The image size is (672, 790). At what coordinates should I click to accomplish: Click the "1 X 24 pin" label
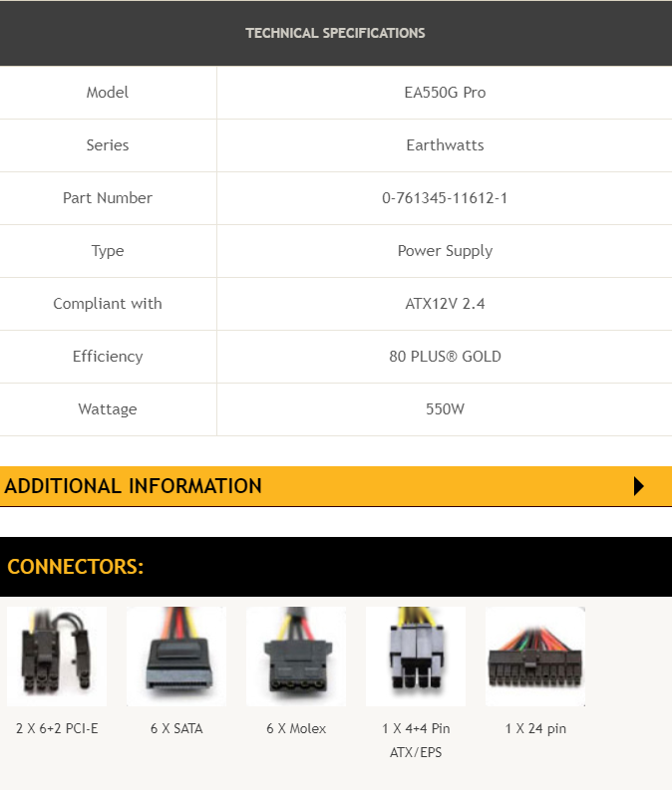(535, 729)
